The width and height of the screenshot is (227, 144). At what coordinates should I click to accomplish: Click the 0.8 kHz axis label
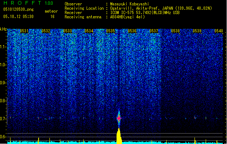(3, 101)
